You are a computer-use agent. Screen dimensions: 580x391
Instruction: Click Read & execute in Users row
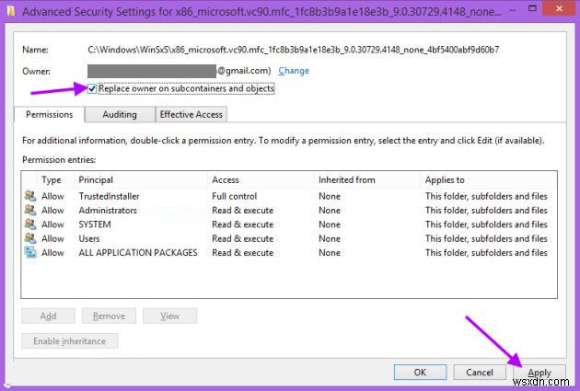(243, 238)
